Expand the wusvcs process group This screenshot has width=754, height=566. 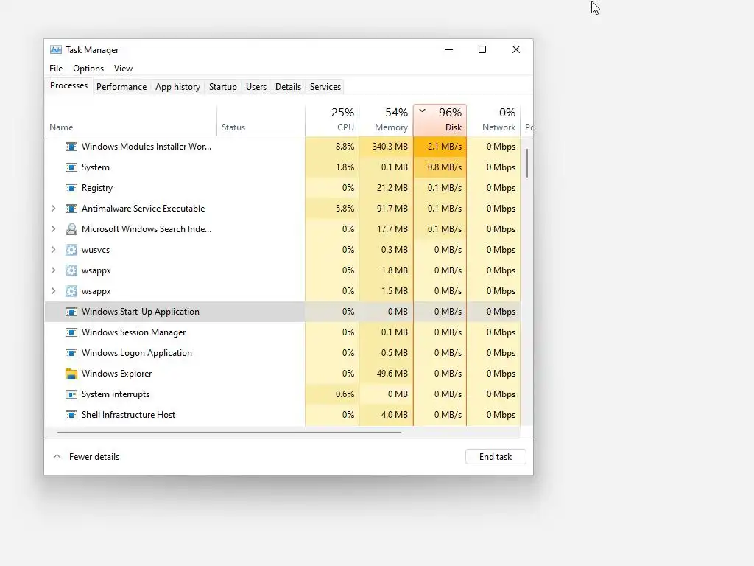tap(53, 250)
